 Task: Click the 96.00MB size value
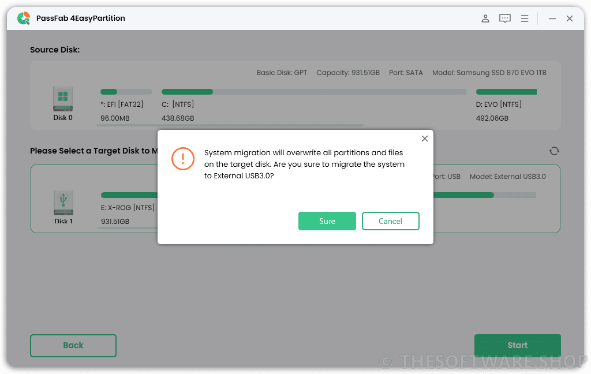(115, 118)
